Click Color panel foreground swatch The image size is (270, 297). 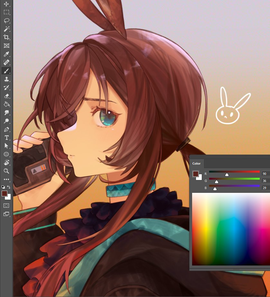click(x=195, y=174)
